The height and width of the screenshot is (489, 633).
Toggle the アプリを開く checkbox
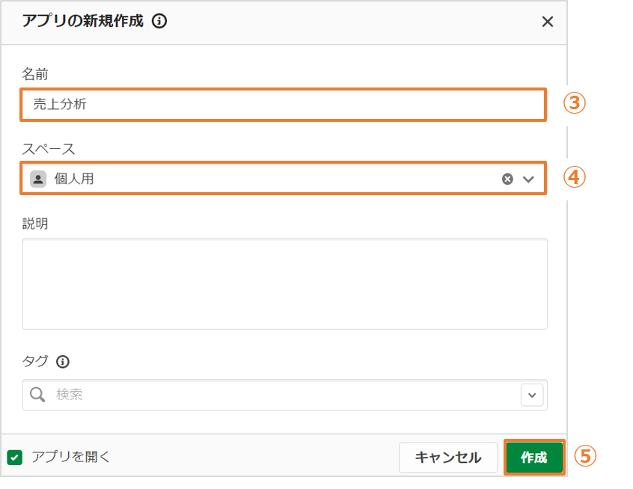15,458
